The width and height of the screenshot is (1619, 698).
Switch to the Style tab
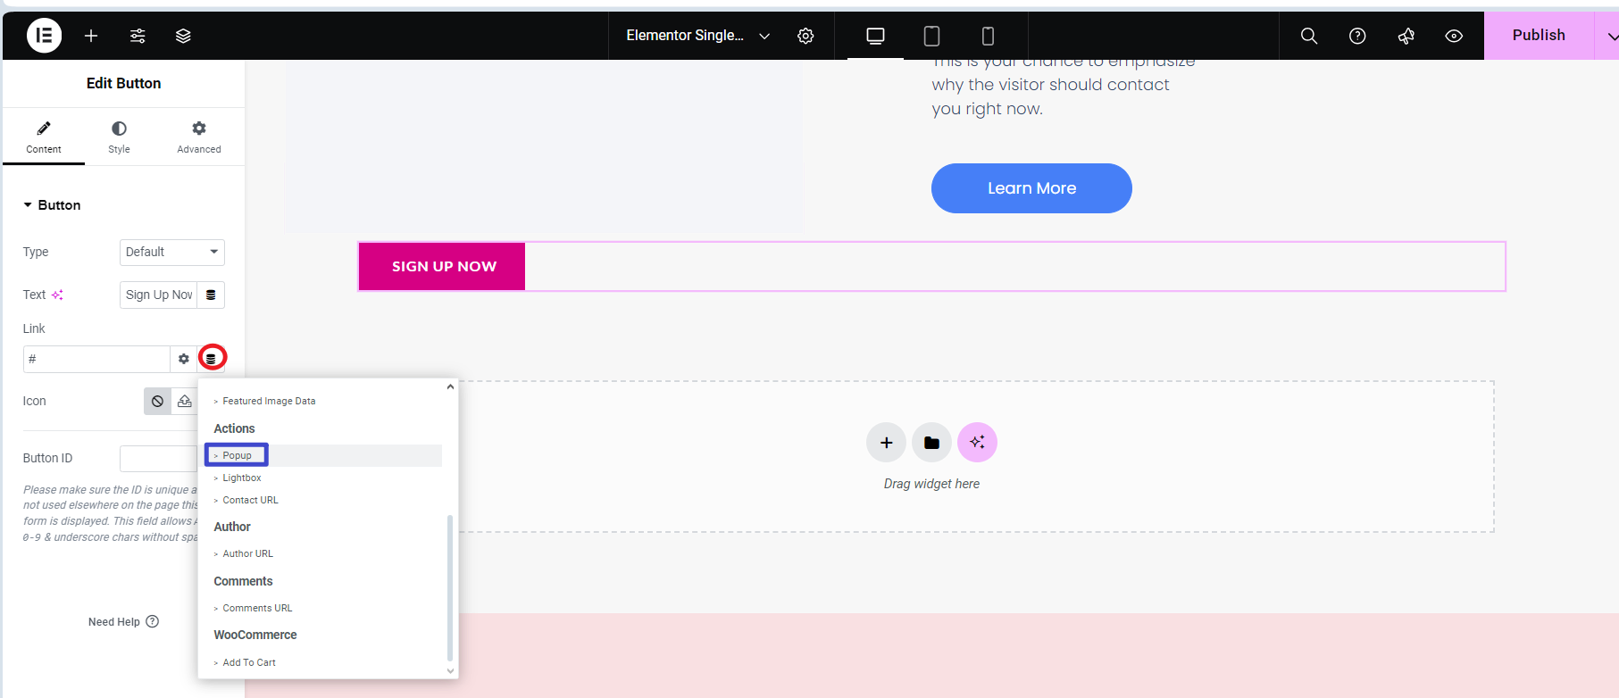coord(119,137)
